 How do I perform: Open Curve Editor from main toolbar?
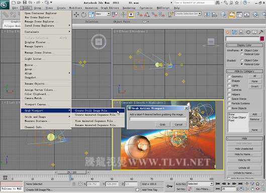pos(239,15)
